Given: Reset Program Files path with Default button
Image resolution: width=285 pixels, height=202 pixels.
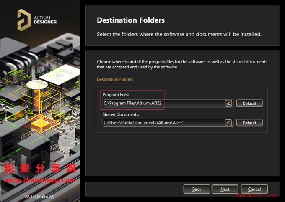Looking at the screenshot, I should point(249,104).
